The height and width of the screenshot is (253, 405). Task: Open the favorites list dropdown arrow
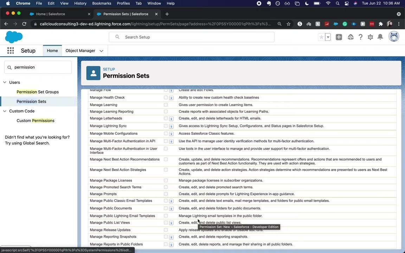328,37
